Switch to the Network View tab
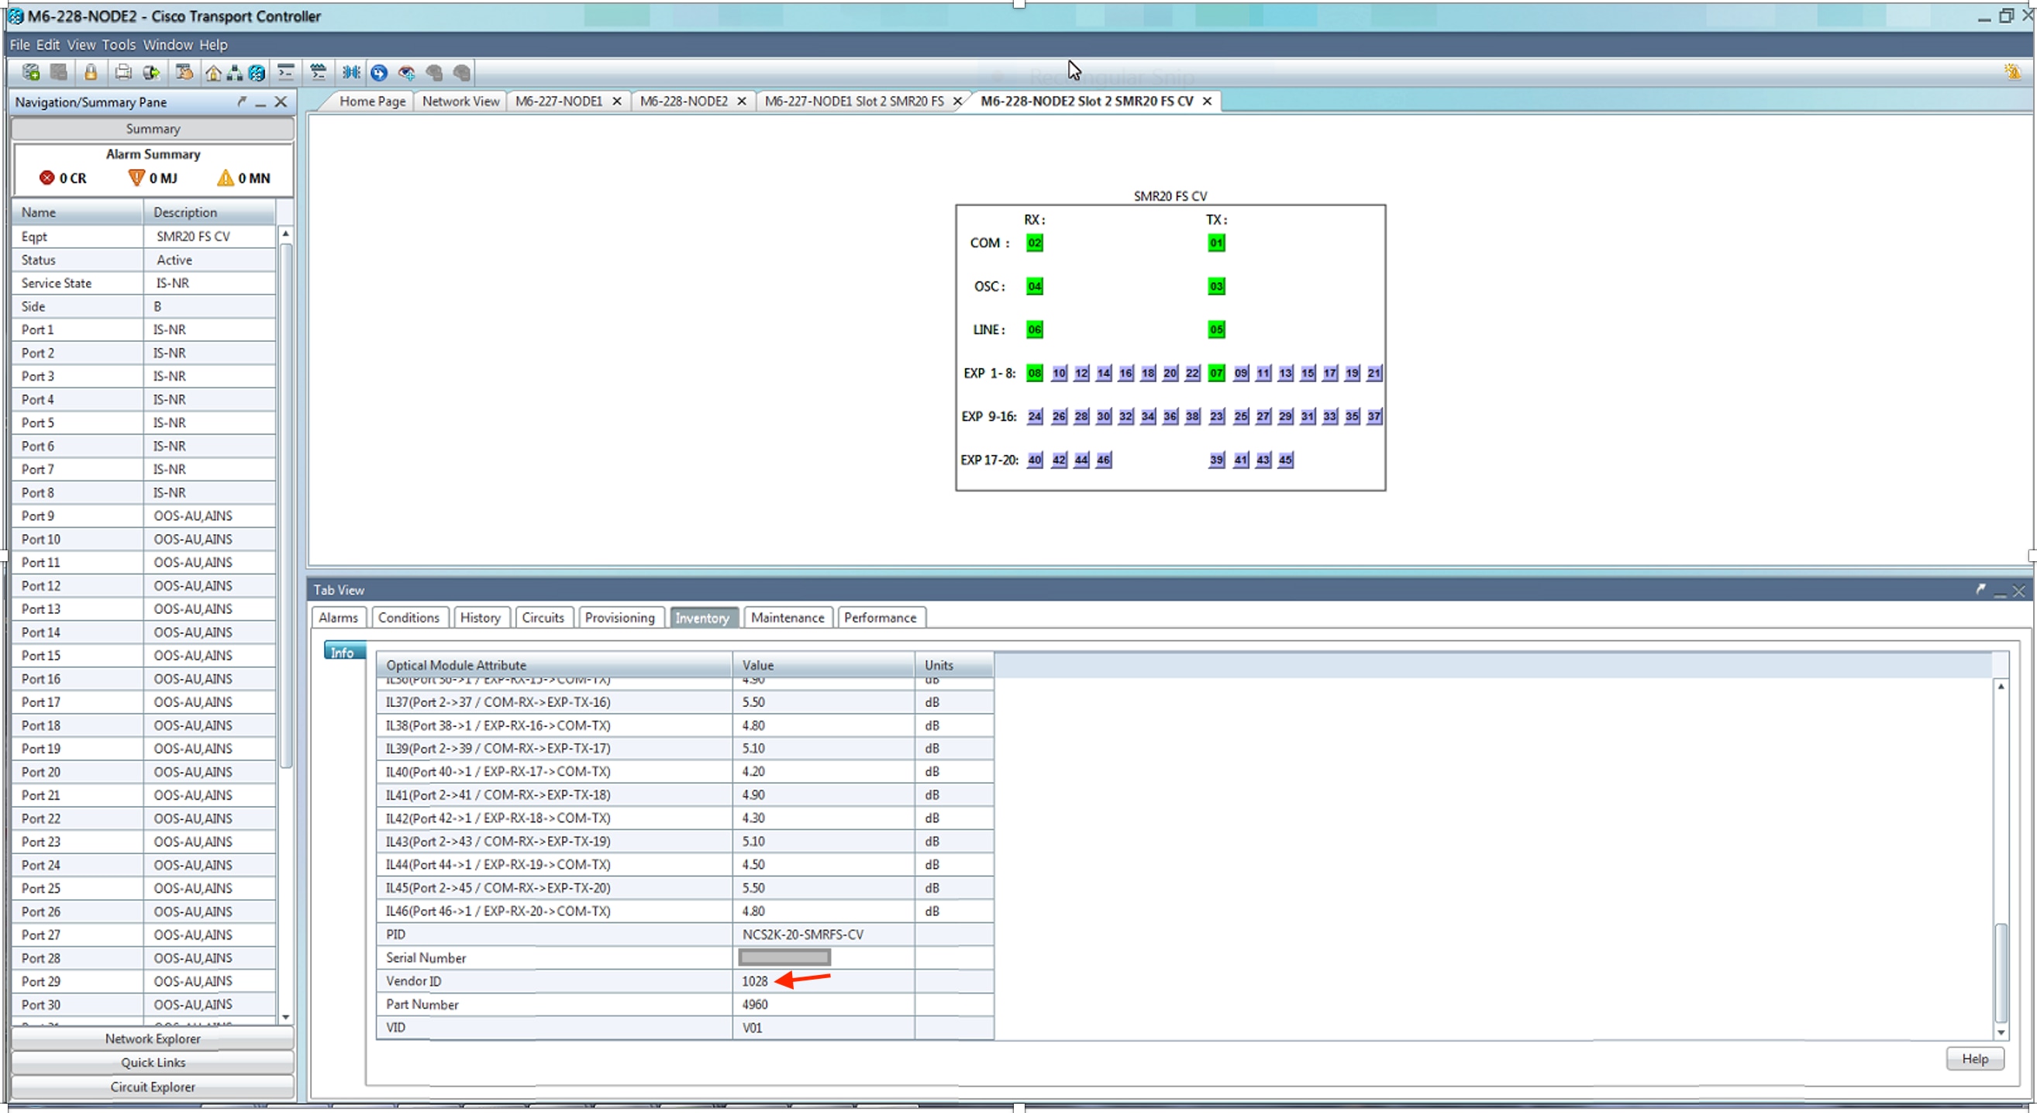This screenshot has width=2037, height=1113. pos(460,102)
